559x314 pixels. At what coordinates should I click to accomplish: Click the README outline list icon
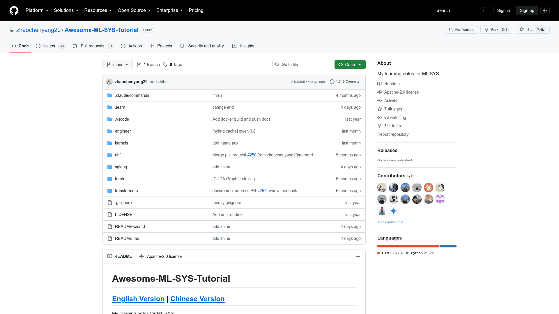[358, 256]
